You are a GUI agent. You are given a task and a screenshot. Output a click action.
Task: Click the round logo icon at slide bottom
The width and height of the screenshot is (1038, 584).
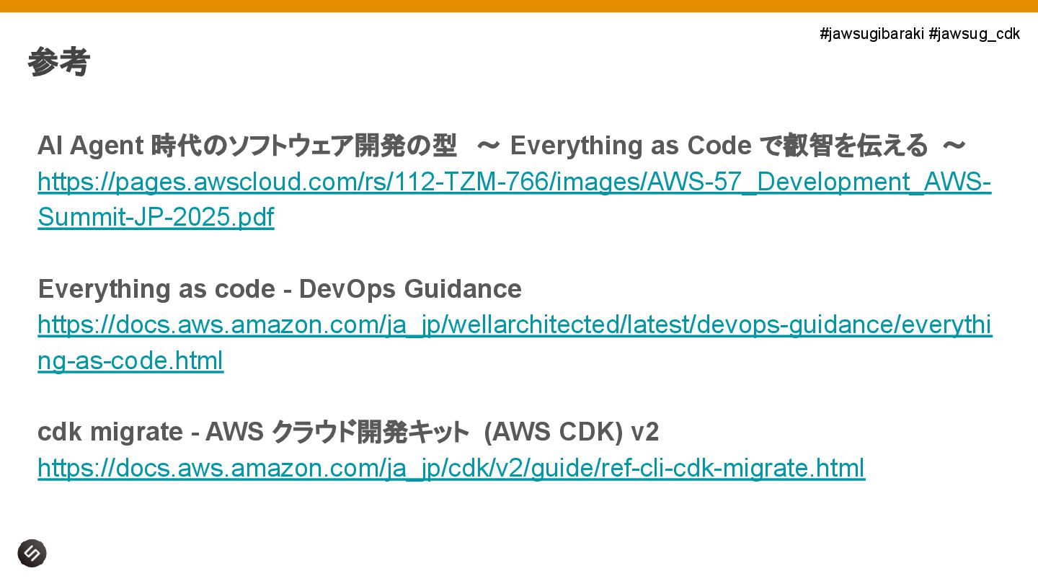tap(32, 553)
